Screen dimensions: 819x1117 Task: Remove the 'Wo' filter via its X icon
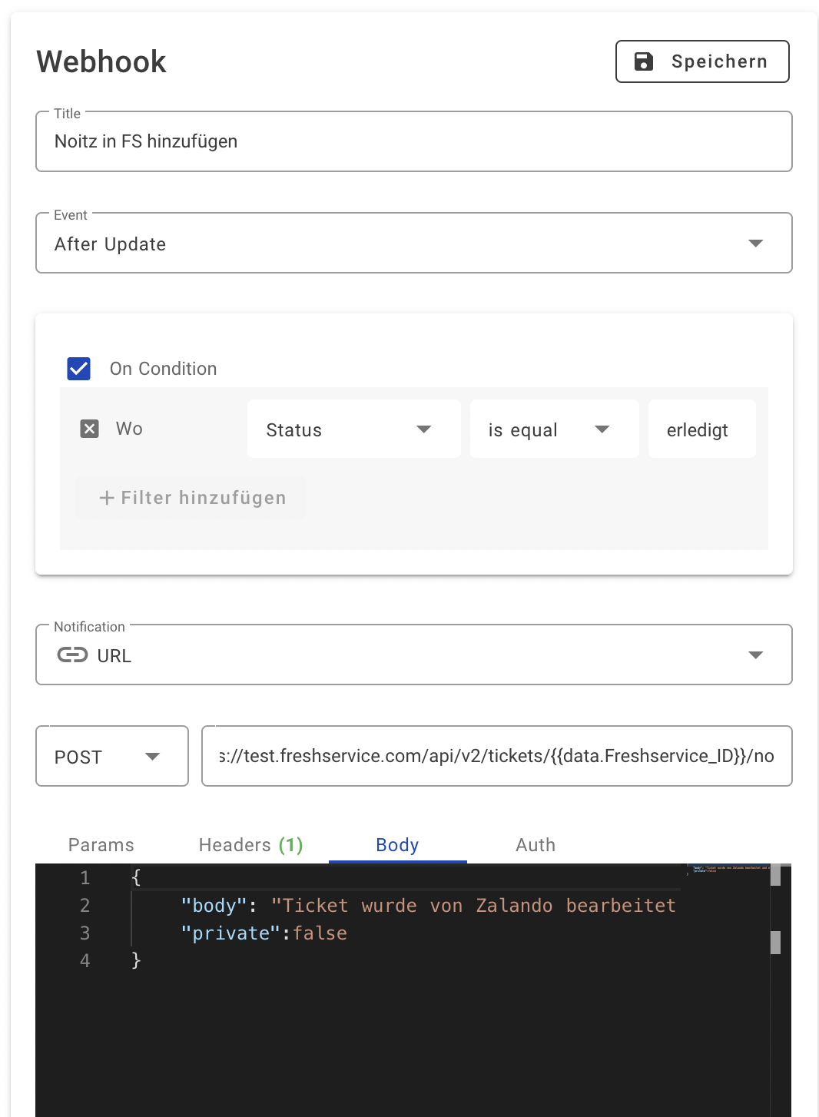click(x=89, y=428)
